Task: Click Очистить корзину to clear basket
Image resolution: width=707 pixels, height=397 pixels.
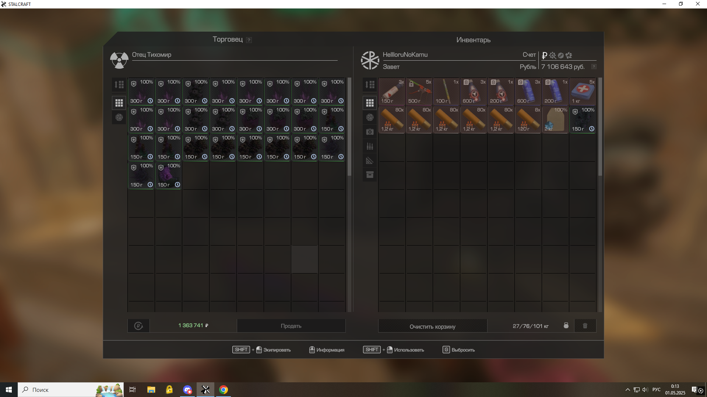Action: pos(432,326)
